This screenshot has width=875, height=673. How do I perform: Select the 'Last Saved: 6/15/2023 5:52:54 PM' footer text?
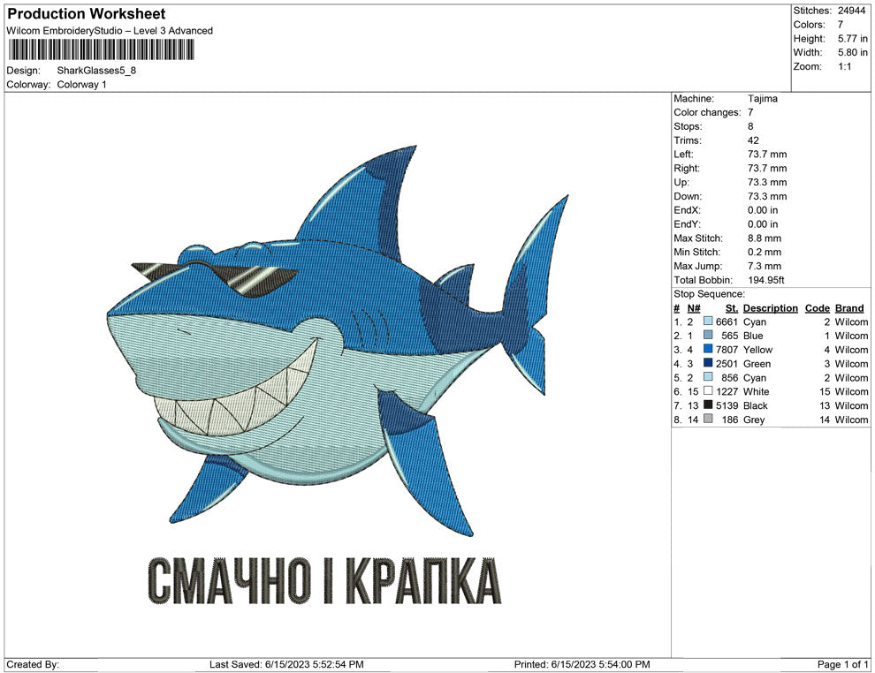click(x=286, y=664)
